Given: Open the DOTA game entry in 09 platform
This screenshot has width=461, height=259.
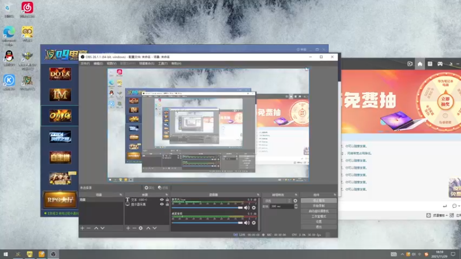Looking at the screenshot, I should 60,74.
